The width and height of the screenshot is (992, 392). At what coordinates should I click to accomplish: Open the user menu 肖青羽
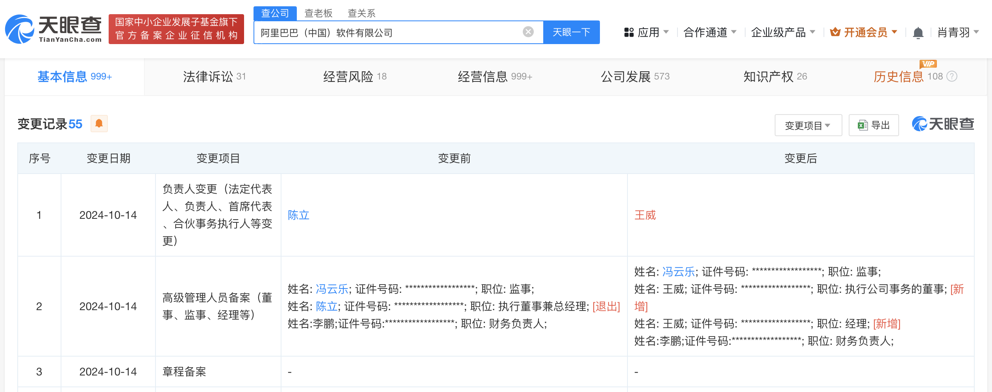[x=958, y=32]
